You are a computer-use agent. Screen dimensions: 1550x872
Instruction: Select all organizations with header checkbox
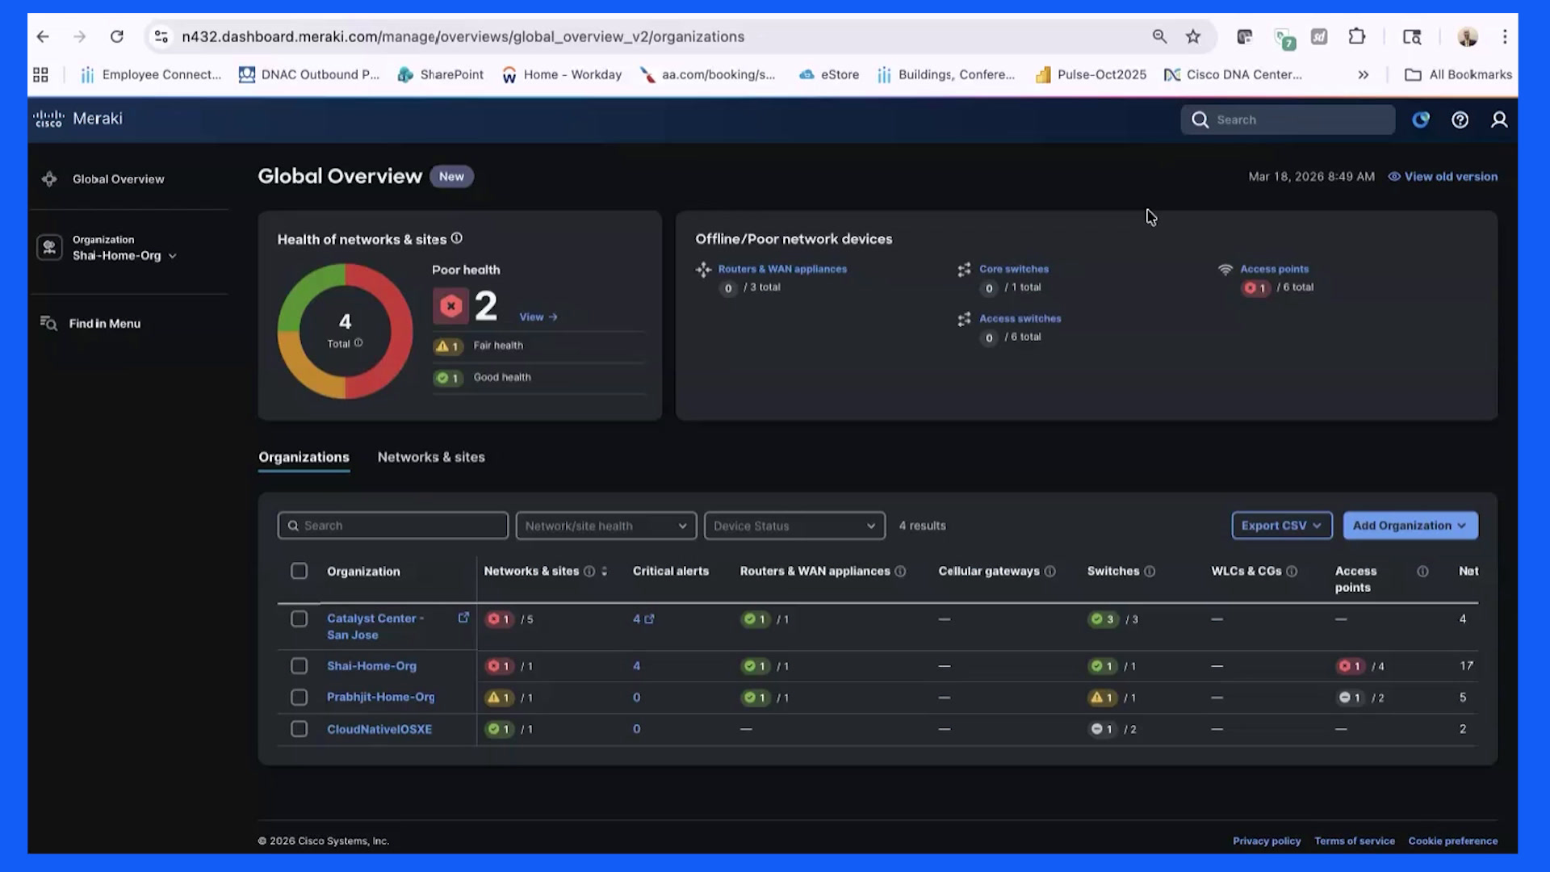tap(299, 571)
